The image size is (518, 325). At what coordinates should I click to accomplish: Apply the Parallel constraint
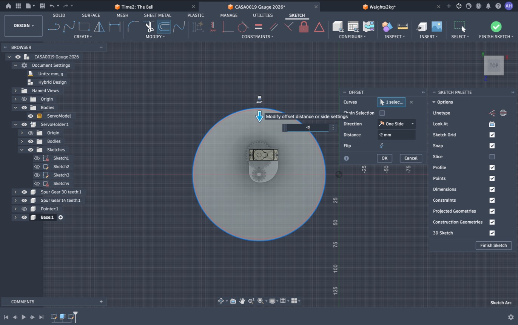tap(274, 27)
